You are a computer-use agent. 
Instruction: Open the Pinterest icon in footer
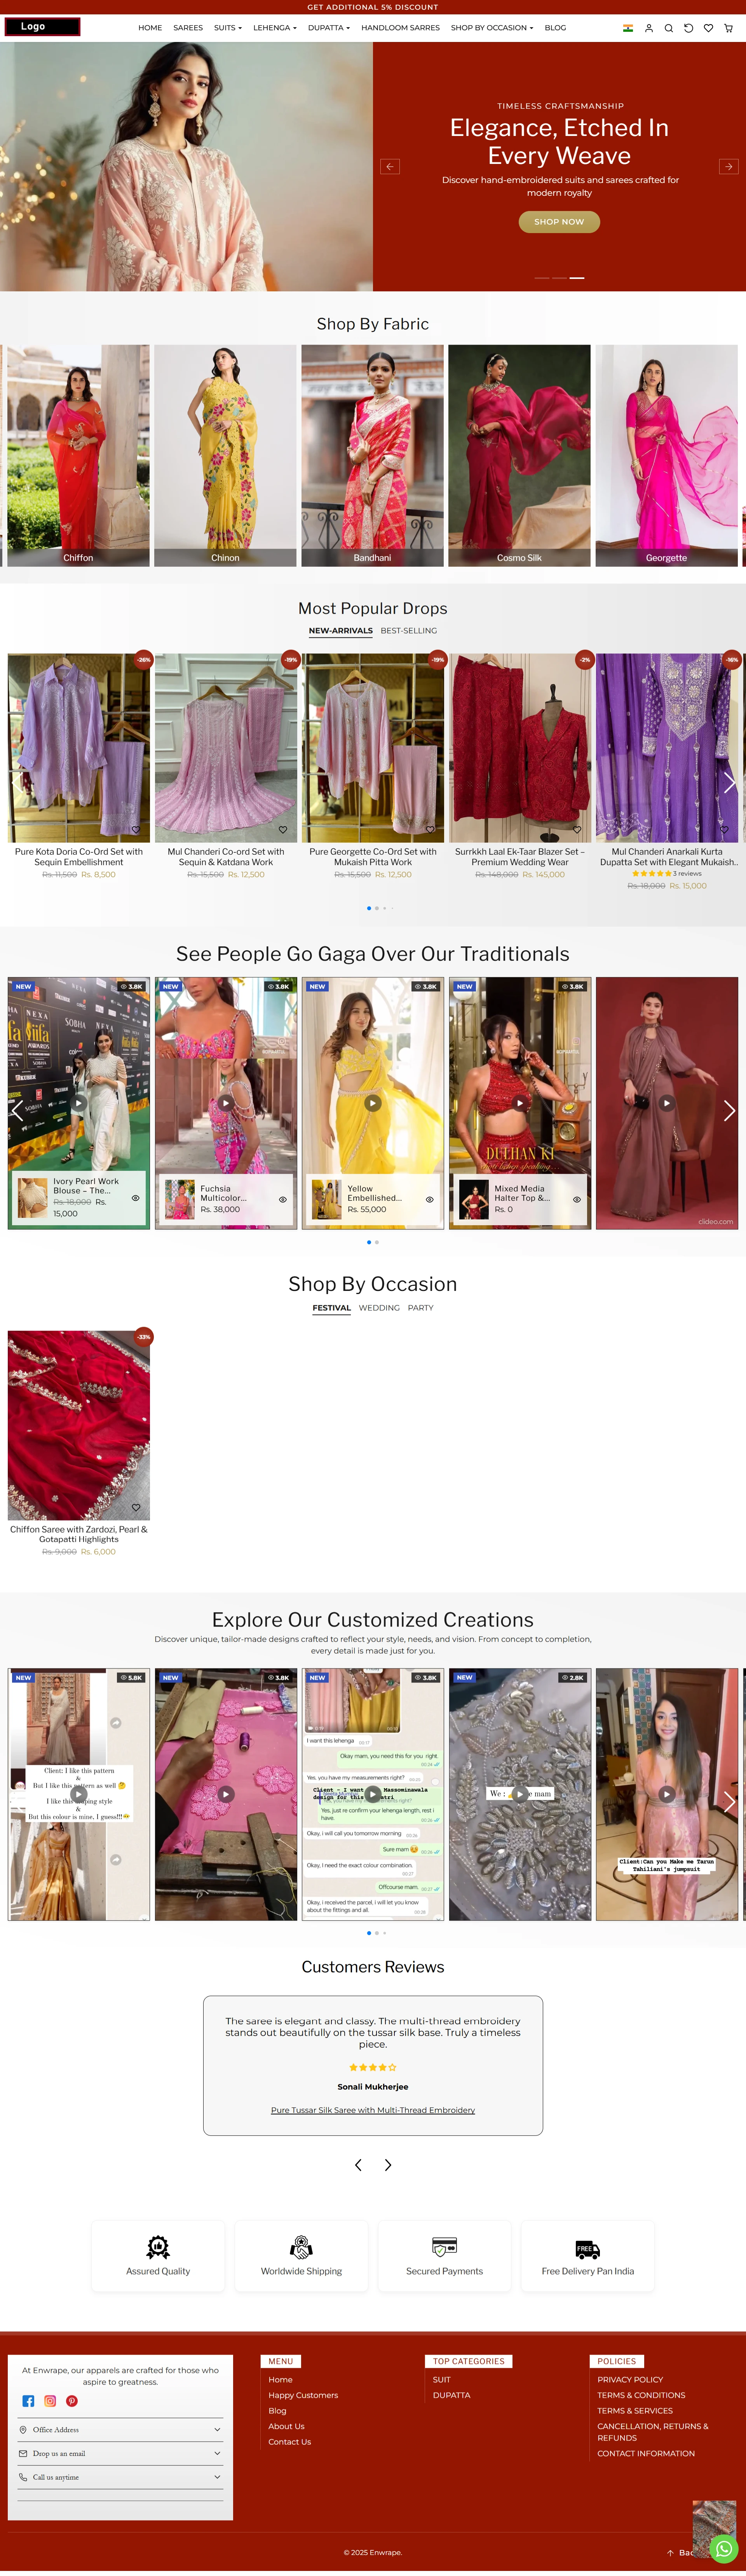click(72, 2401)
